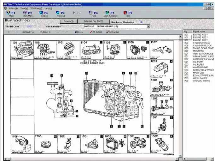Click illustration horizontal scroll left arrow
This screenshot has width=215, height=161.
coord(5,159)
